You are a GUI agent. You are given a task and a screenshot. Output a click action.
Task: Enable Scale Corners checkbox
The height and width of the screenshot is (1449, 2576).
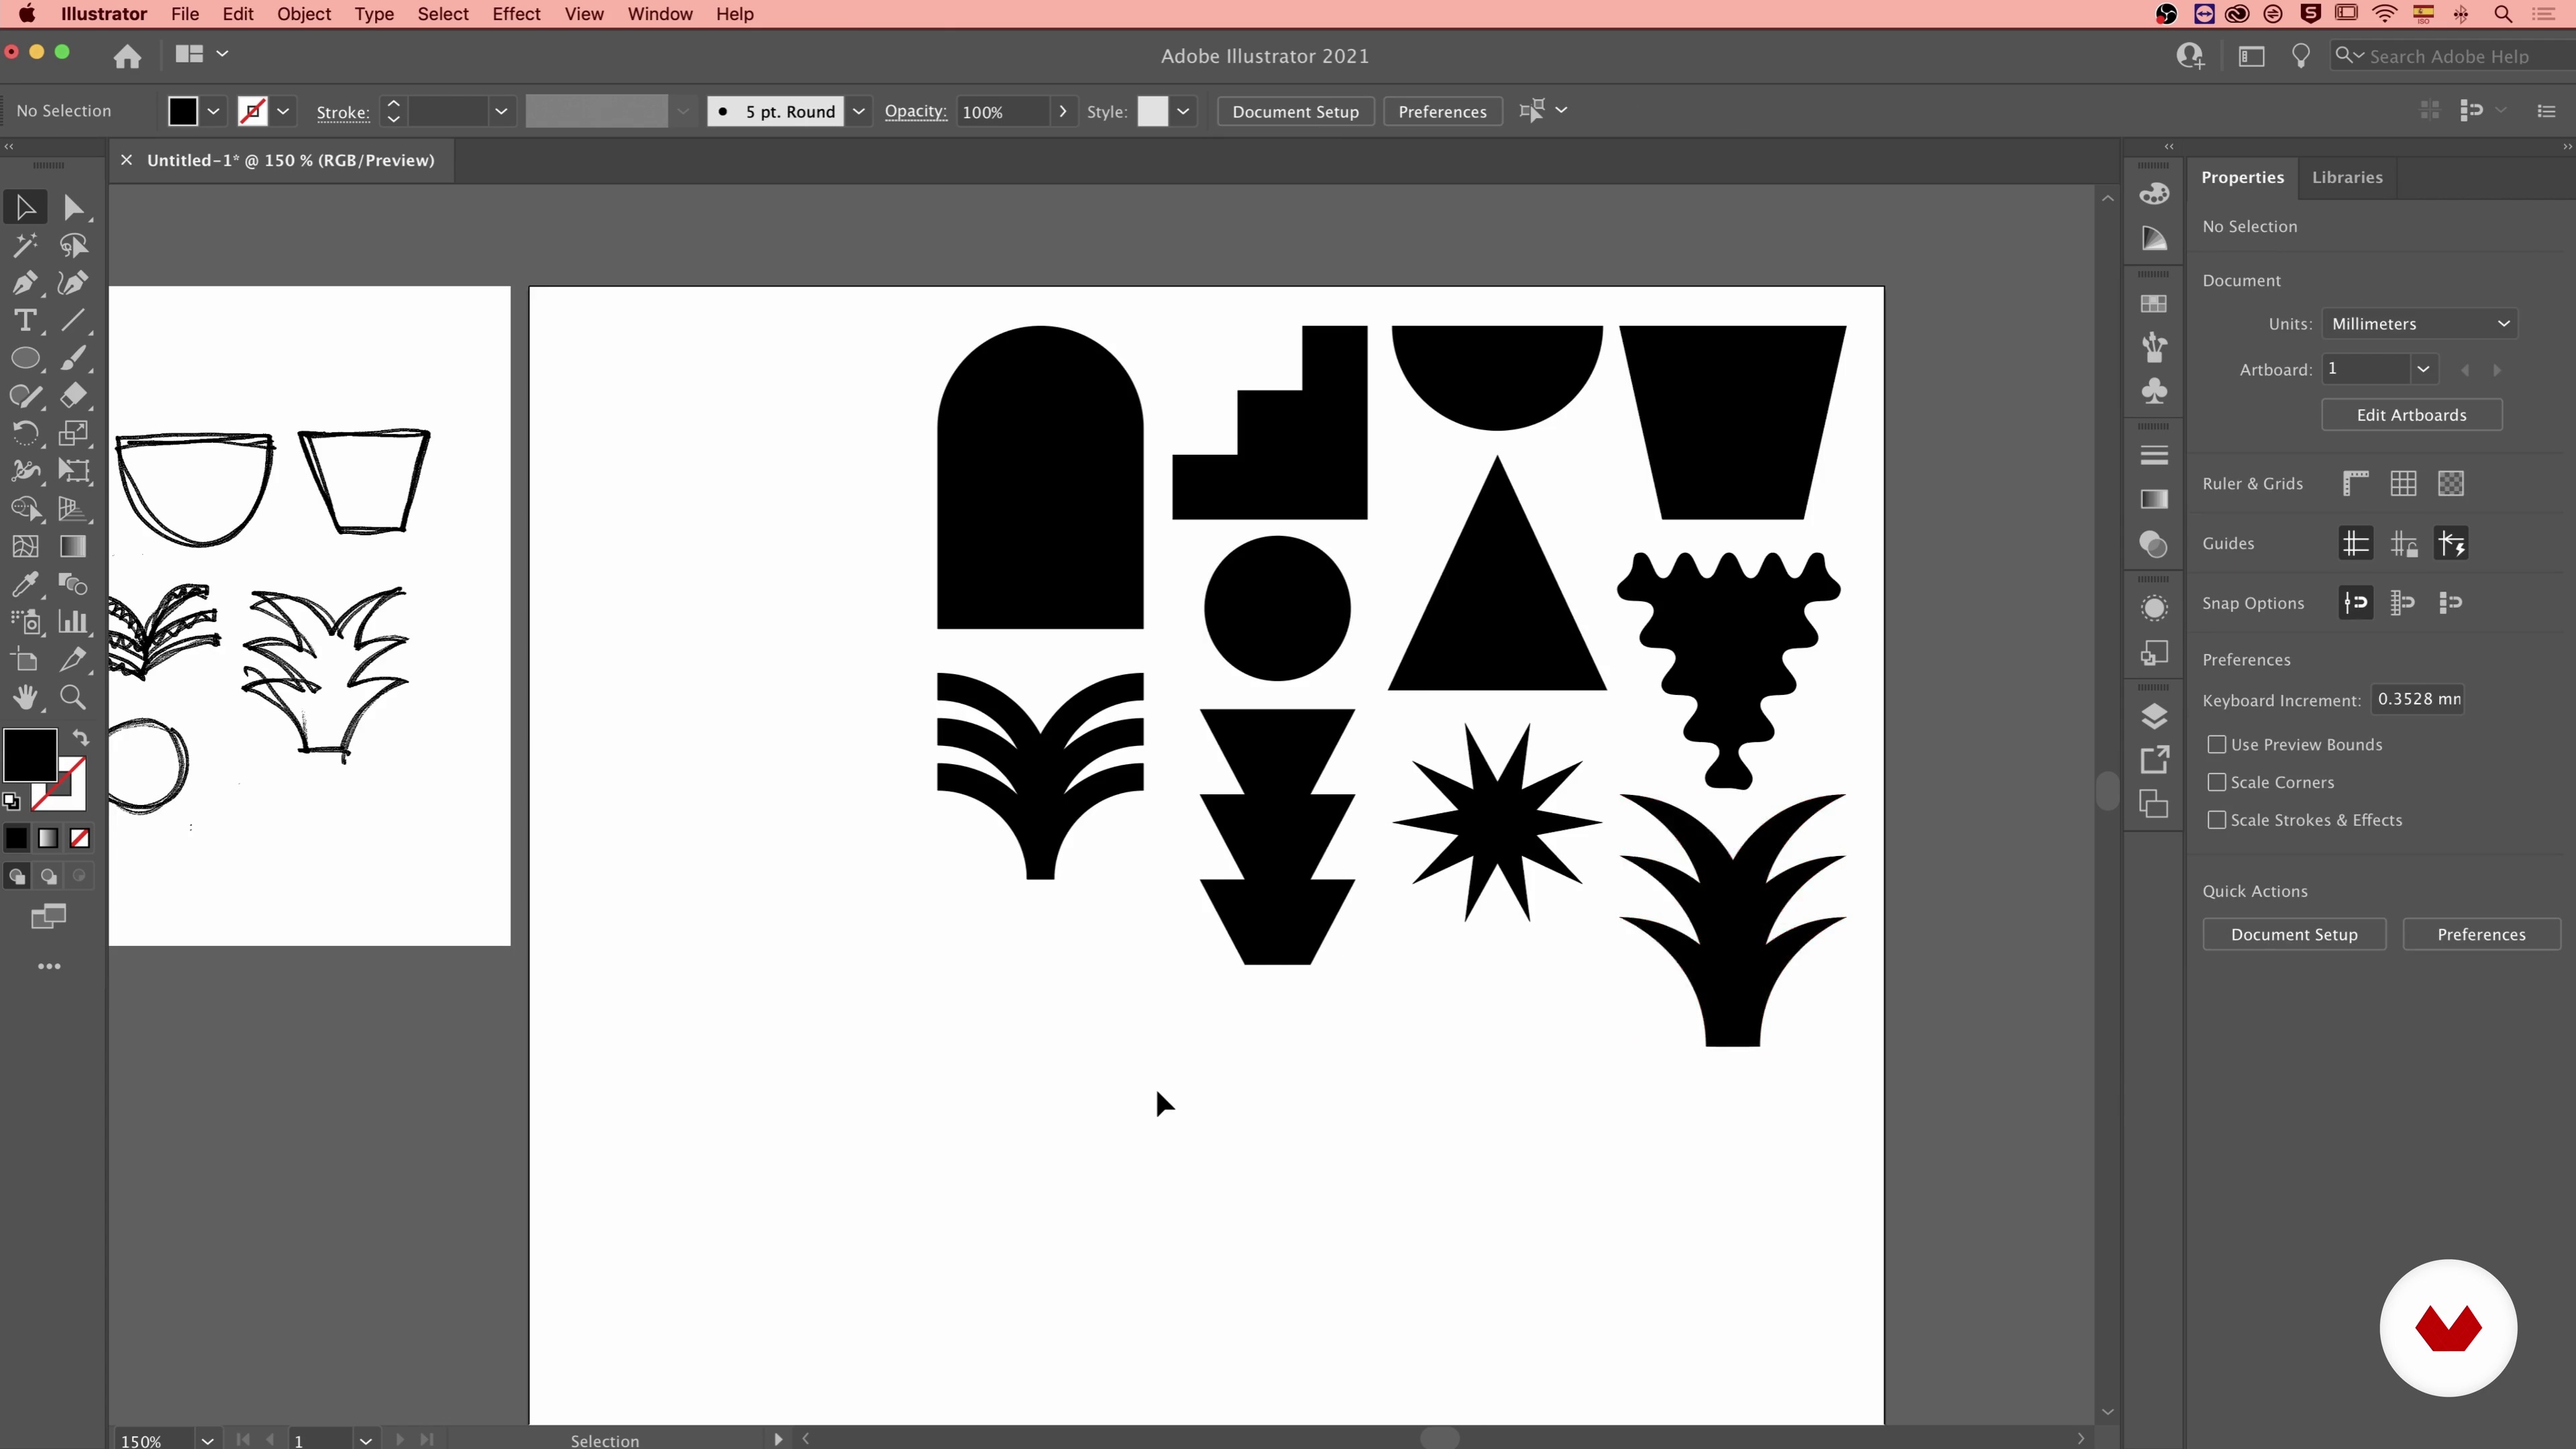coord(2217,782)
